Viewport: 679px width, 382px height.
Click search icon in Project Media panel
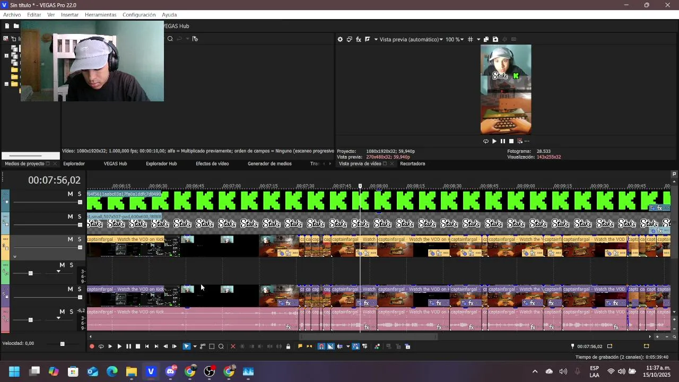pyautogui.click(x=170, y=39)
